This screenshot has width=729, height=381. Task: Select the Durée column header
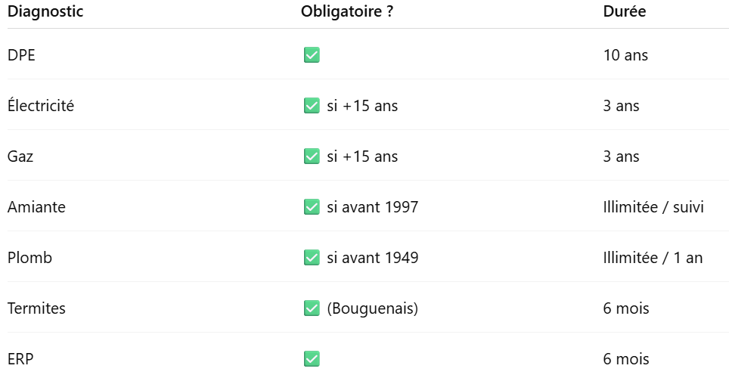[x=625, y=11]
